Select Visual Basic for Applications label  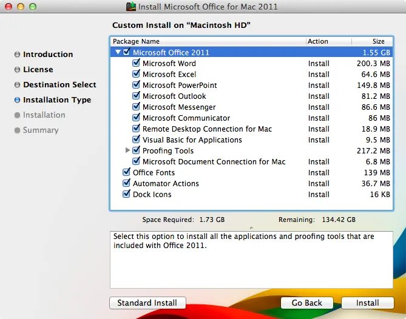192,139
